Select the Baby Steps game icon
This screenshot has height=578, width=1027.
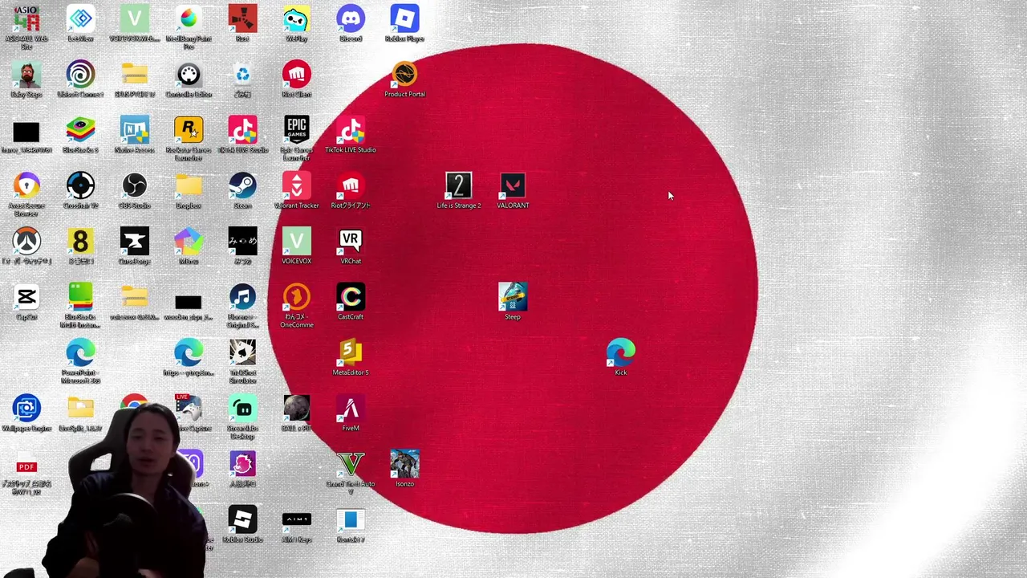coord(26,75)
